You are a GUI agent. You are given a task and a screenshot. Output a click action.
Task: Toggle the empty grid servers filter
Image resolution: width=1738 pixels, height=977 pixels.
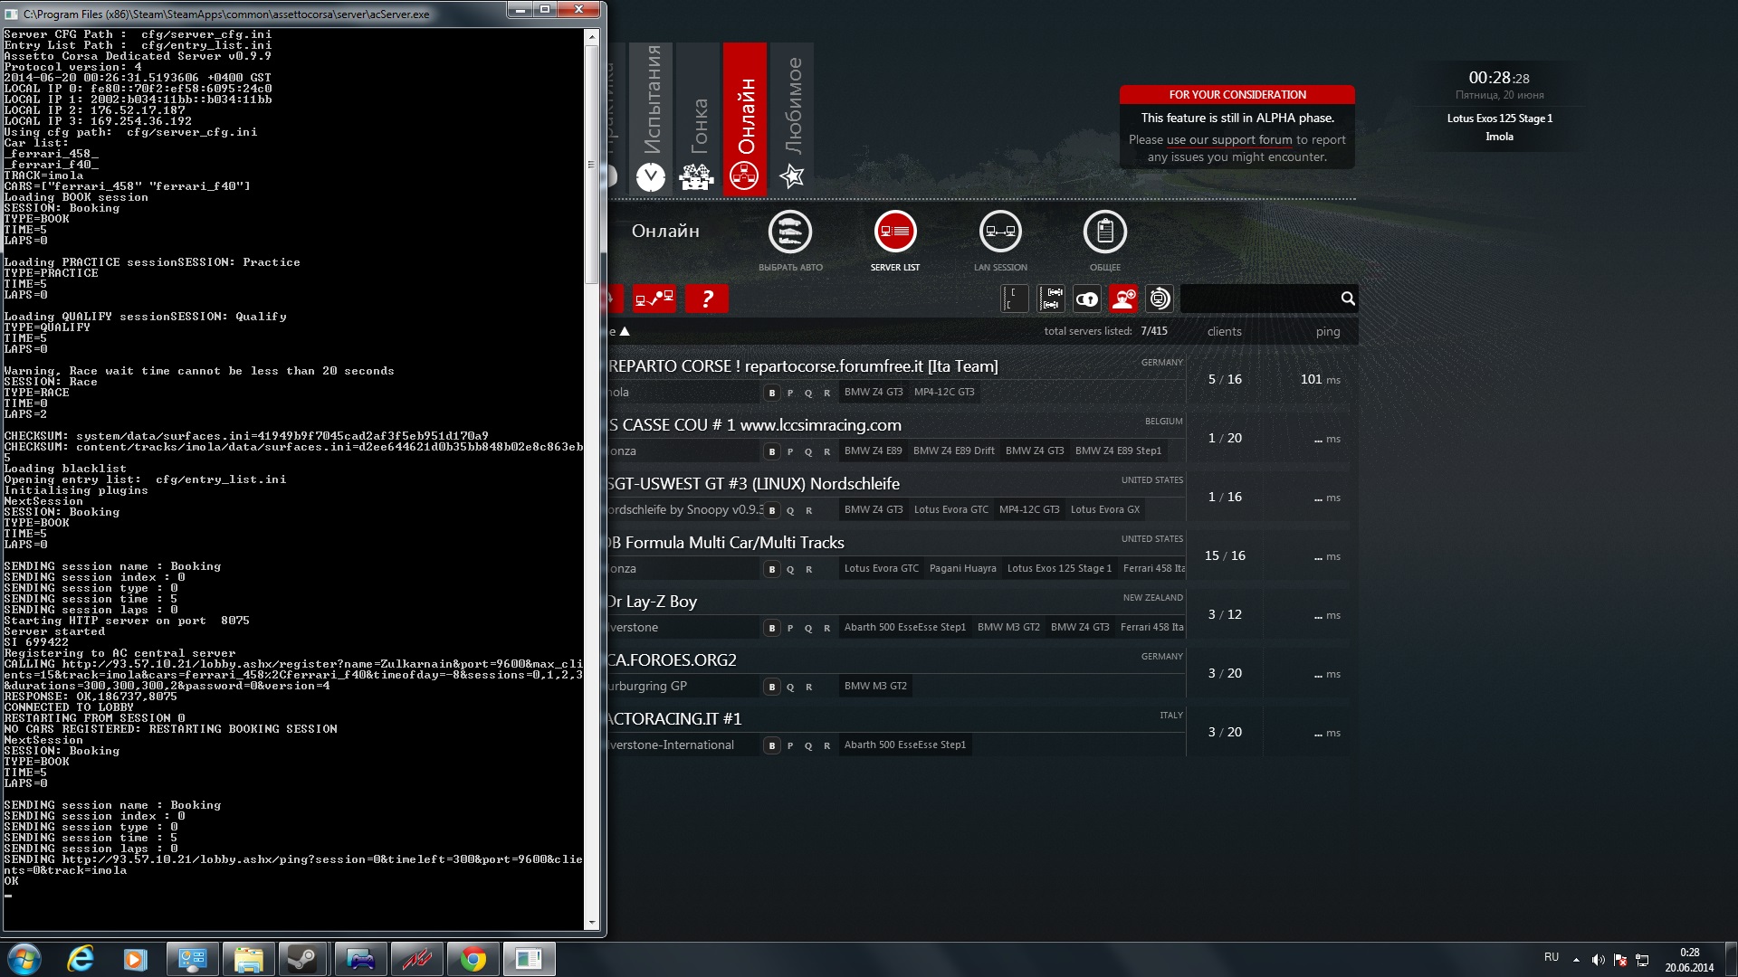[1014, 299]
